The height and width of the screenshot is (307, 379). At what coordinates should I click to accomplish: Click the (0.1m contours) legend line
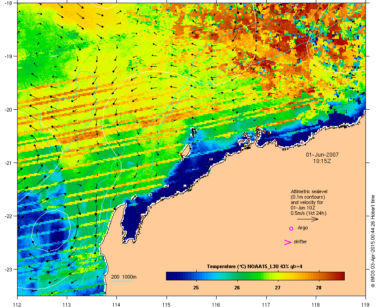coord(308,197)
